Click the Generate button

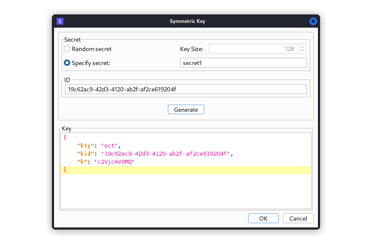point(186,110)
